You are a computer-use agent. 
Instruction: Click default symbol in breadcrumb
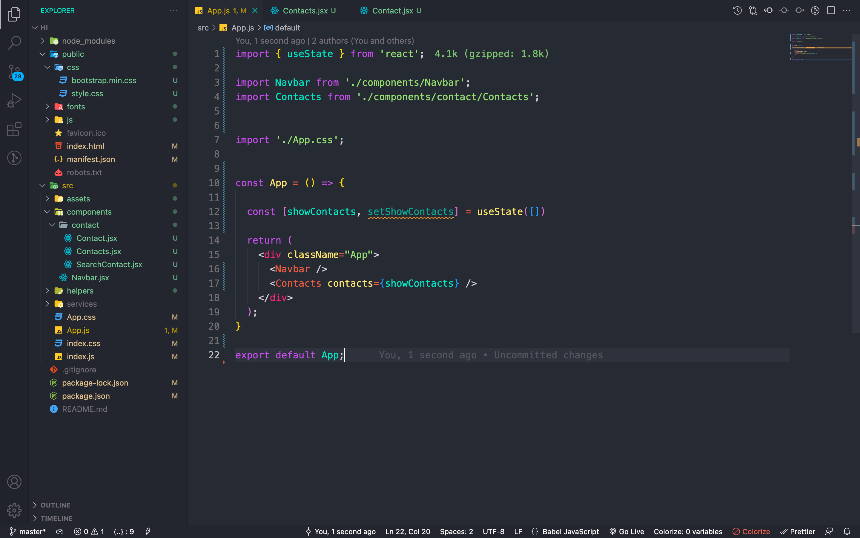click(x=287, y=28)
